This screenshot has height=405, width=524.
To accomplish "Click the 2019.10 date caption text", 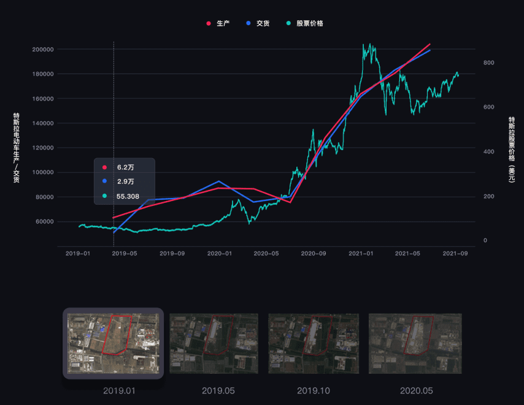I will 313,391.
